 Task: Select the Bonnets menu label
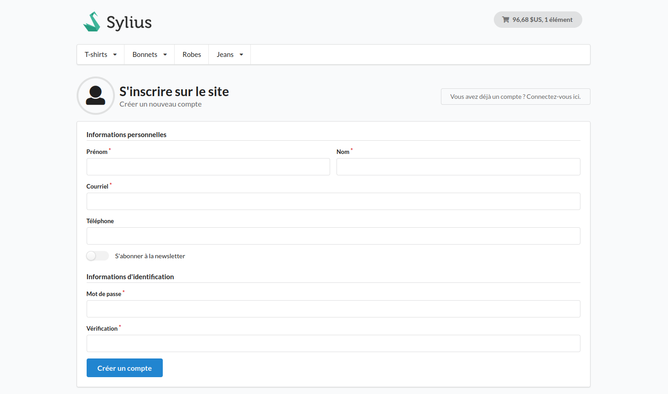tap(145, 55)
